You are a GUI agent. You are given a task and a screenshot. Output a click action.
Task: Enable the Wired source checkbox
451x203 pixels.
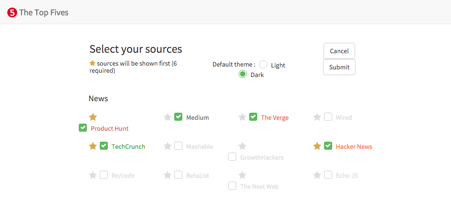(x=328, y=117)
